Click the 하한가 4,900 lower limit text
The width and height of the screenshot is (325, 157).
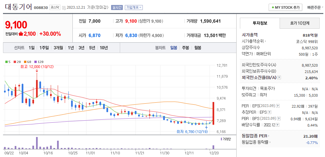click(x=151, y=35)
